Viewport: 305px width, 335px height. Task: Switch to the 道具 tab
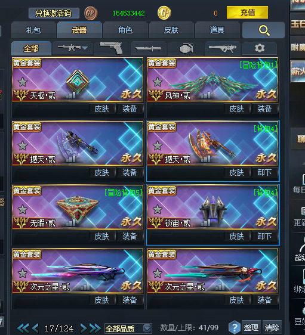[217, 30]
